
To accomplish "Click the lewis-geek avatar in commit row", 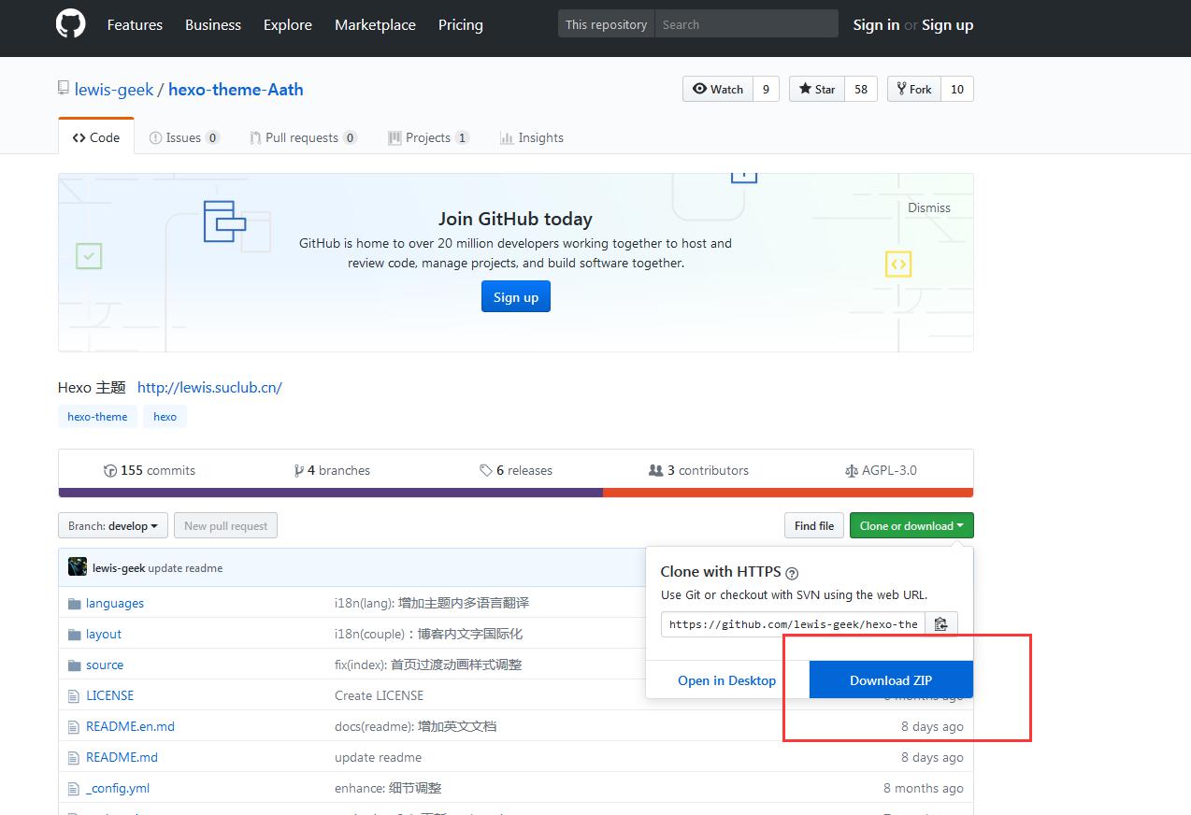I will (78, 567).
